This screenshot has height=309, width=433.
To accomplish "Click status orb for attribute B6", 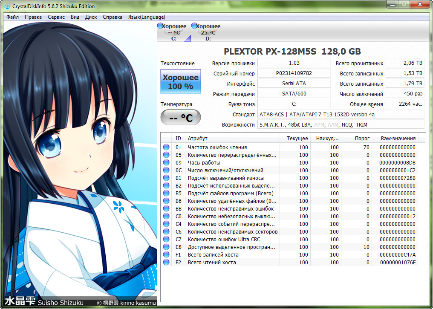I will (166, 201).
